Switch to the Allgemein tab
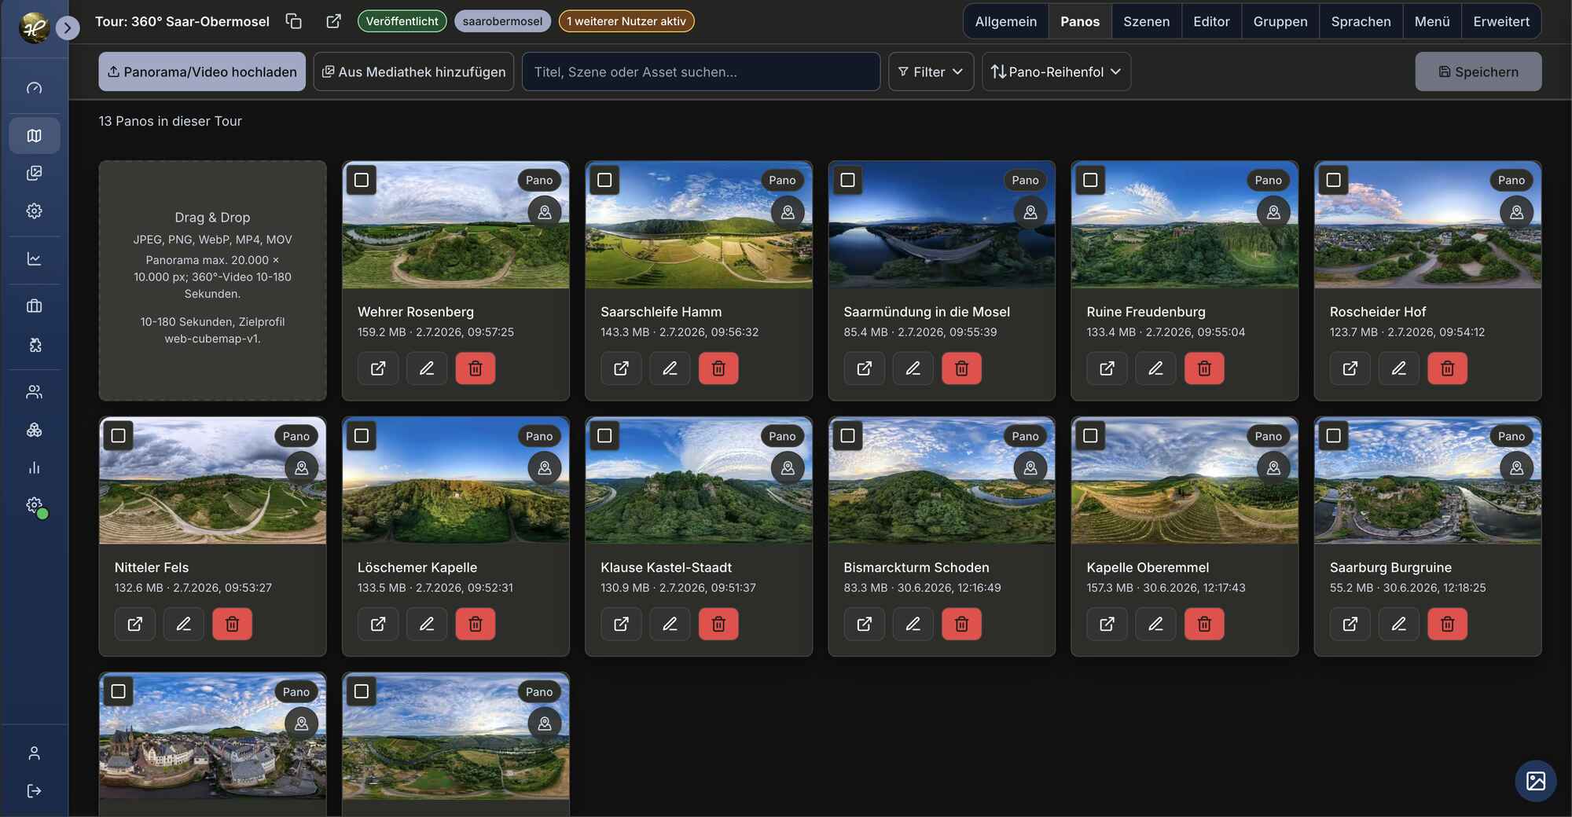1572x817 pixels. [1006, 21]
